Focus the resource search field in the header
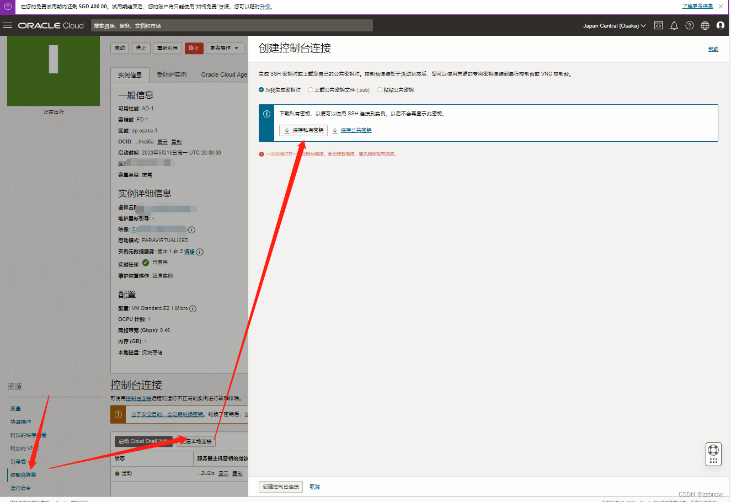Image resolution: width=731 pixels, height=502 pixels. (x=232, y=25)
